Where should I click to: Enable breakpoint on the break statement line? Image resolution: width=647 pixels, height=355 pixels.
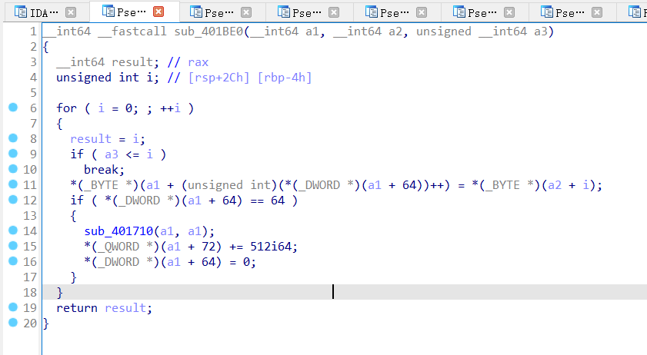(x=12, y=169)
